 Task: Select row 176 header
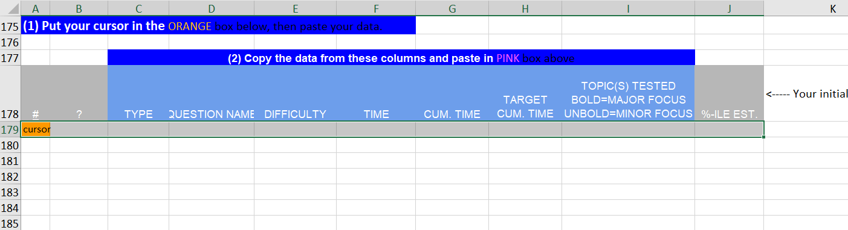[10, 43]
